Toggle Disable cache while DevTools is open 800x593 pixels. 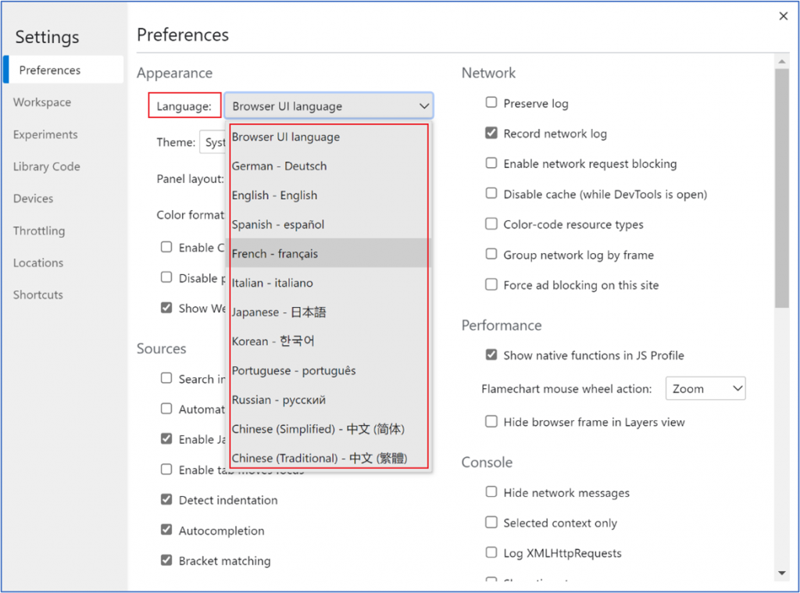click(x=491, y=194)
